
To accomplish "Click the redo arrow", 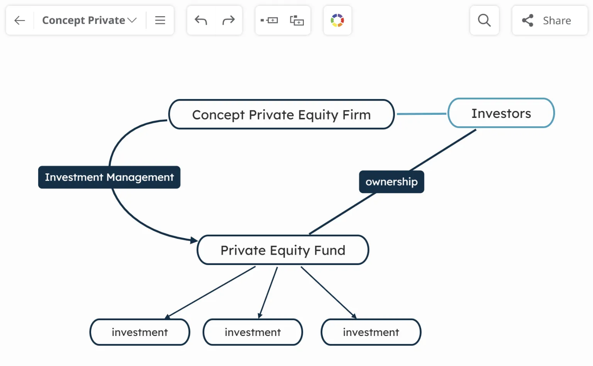I will 229,20.
